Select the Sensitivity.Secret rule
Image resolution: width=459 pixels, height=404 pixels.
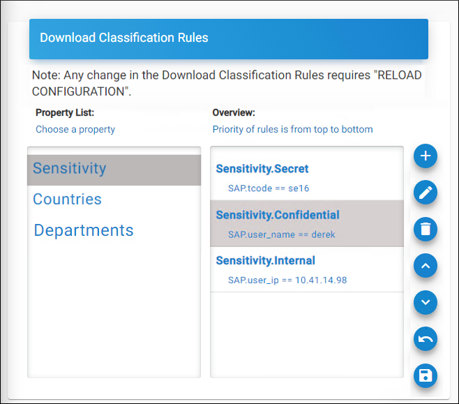pyautogui.click(x=262, y=169)
